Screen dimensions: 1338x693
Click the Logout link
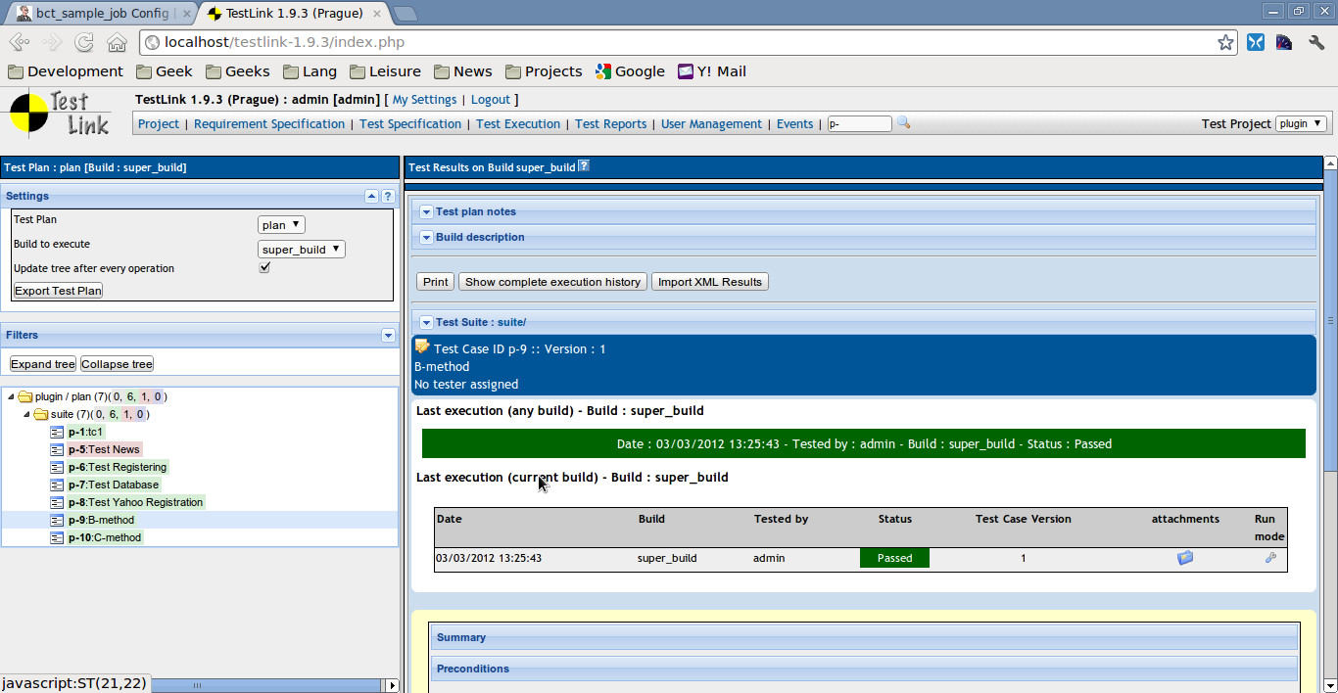[490, 100]
